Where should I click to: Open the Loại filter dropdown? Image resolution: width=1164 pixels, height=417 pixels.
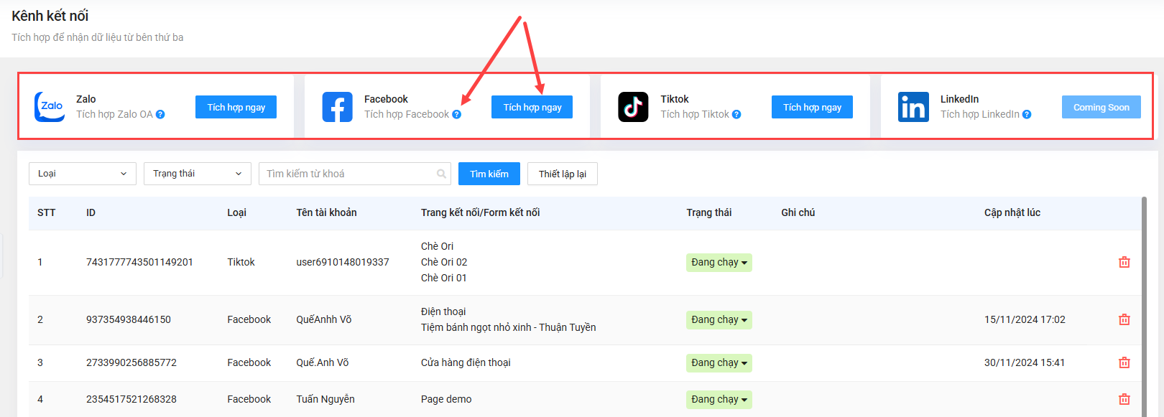point(83,174)
